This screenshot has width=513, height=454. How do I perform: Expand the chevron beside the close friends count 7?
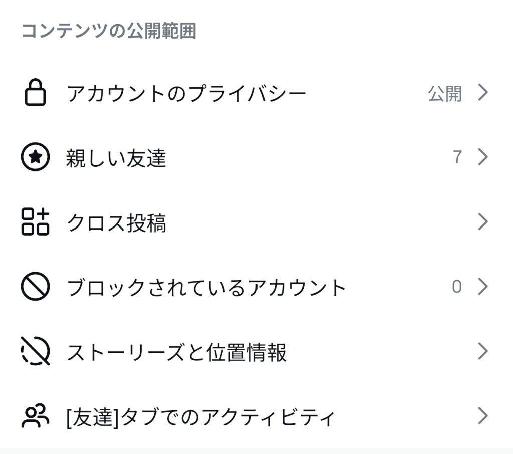[x=482, y=157]
